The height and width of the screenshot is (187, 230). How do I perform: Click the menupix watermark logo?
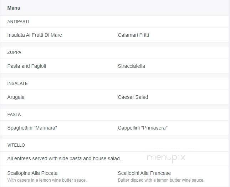pyautogui.click(x=166, y=158)
